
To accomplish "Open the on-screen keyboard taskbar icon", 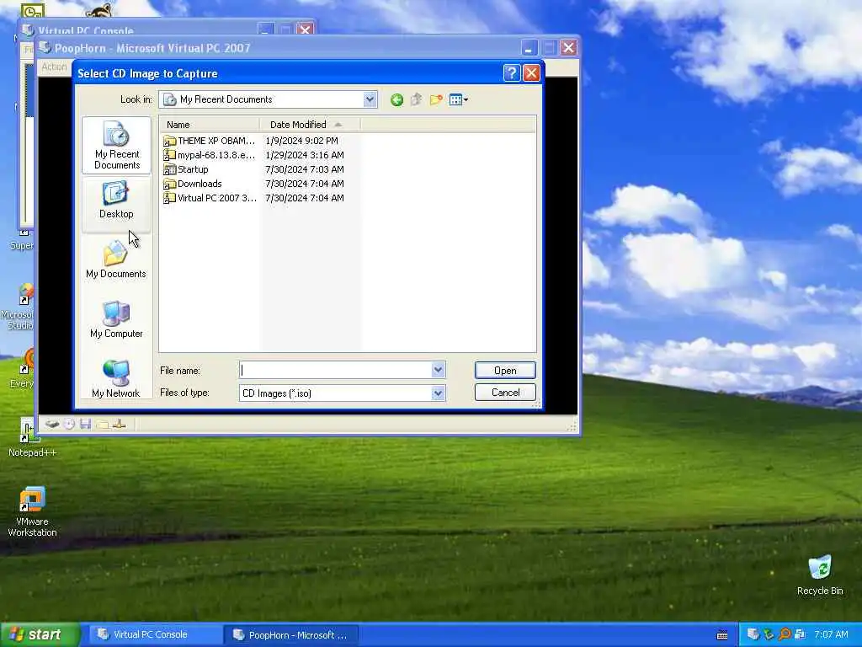I will click(x=722, y=635).
